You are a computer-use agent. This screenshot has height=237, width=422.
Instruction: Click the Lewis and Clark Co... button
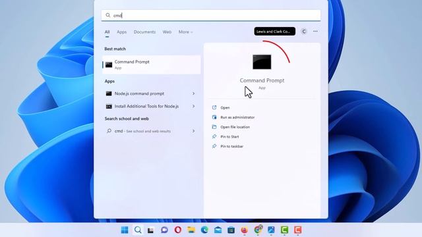coord(274,32)
